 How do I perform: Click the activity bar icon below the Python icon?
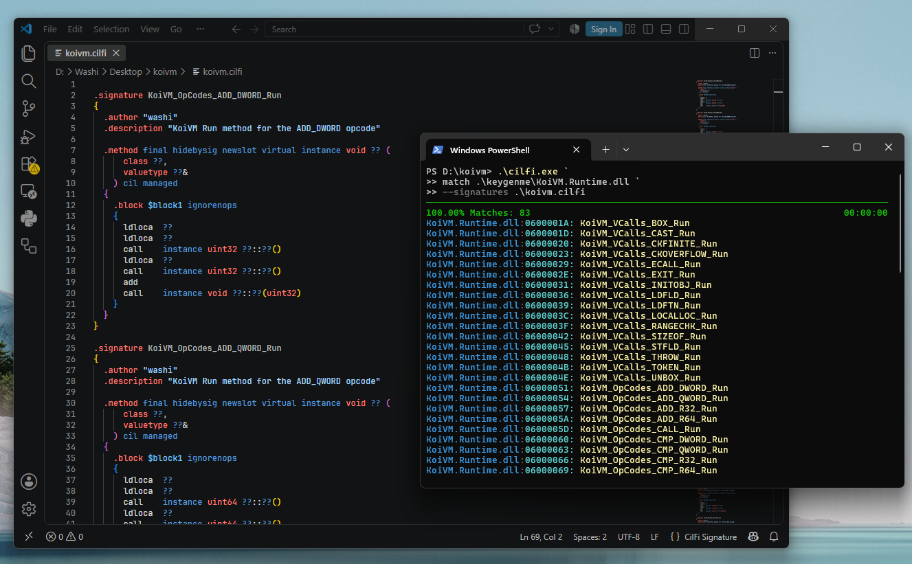(x=29, y=246)
